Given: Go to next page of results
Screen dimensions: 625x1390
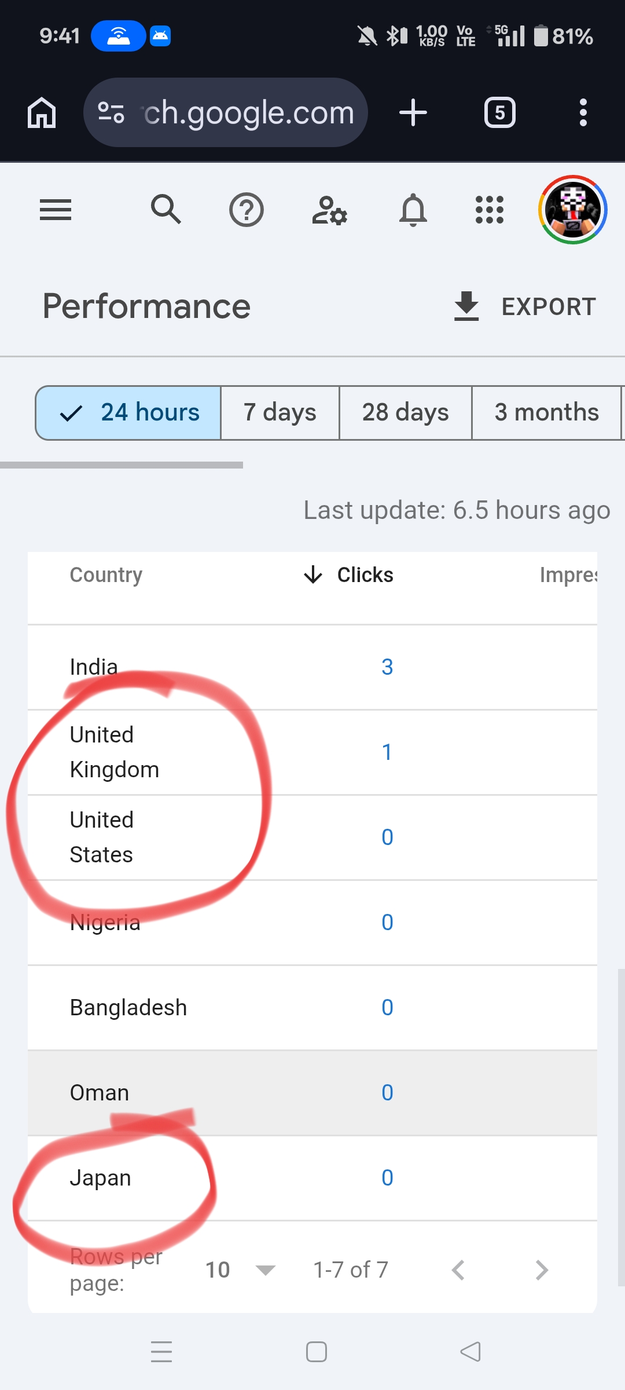Looking at the screenshot, I should point(542,1270).
